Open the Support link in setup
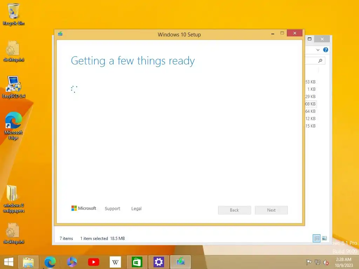This screenshot has width=359, height=269. [x=113, y=209]
